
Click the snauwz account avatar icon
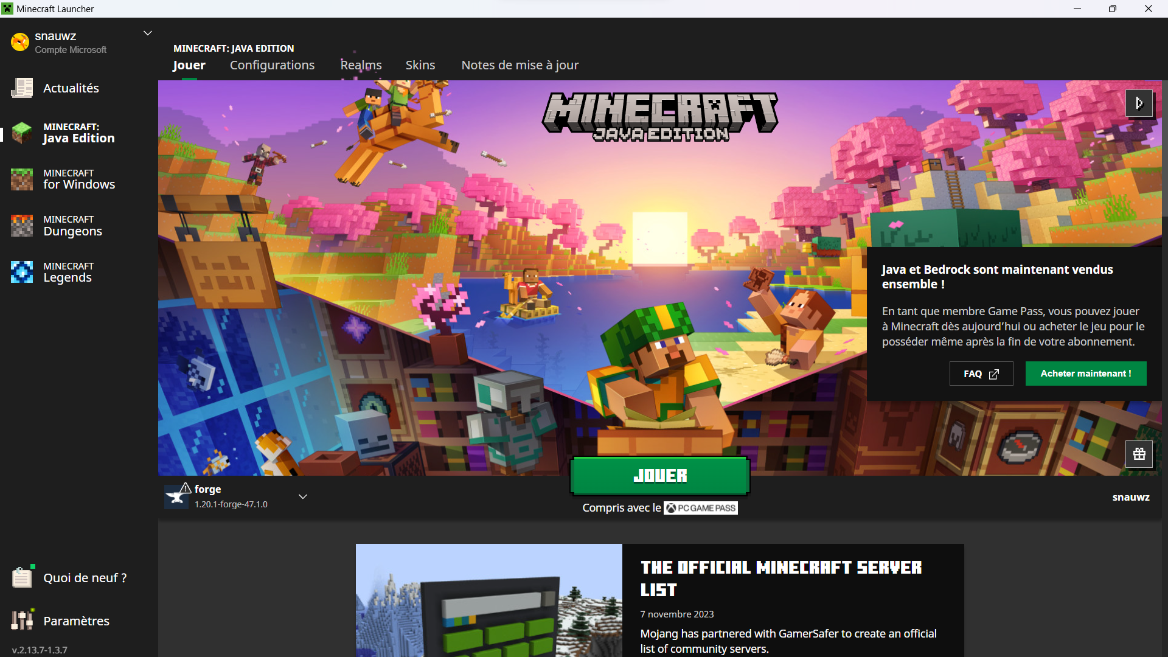tap(20, 42)
